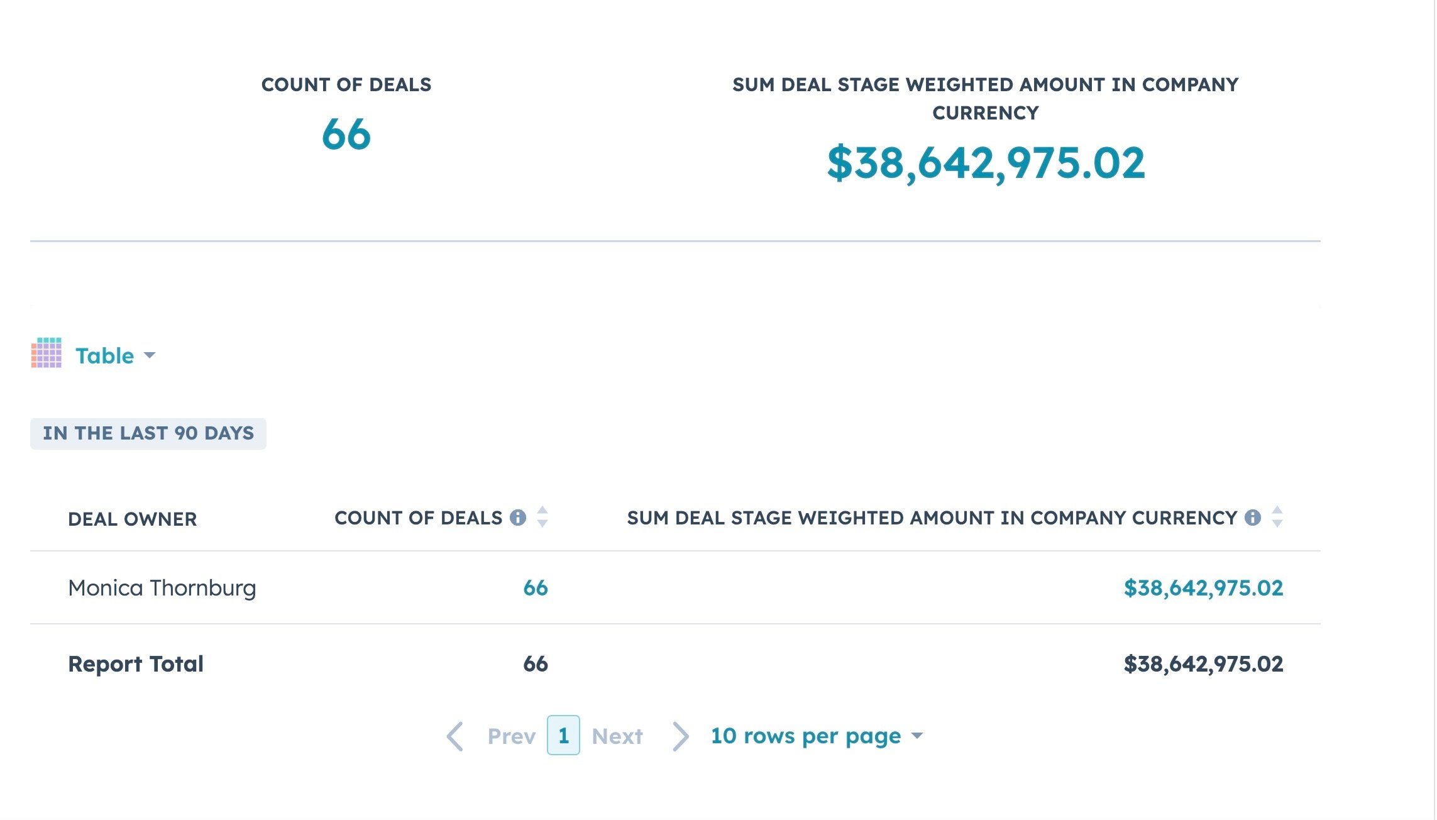
Task: Open Monica Thornburg's $38,642,975.02 amount link
Action: click(x=1203, y=588)
